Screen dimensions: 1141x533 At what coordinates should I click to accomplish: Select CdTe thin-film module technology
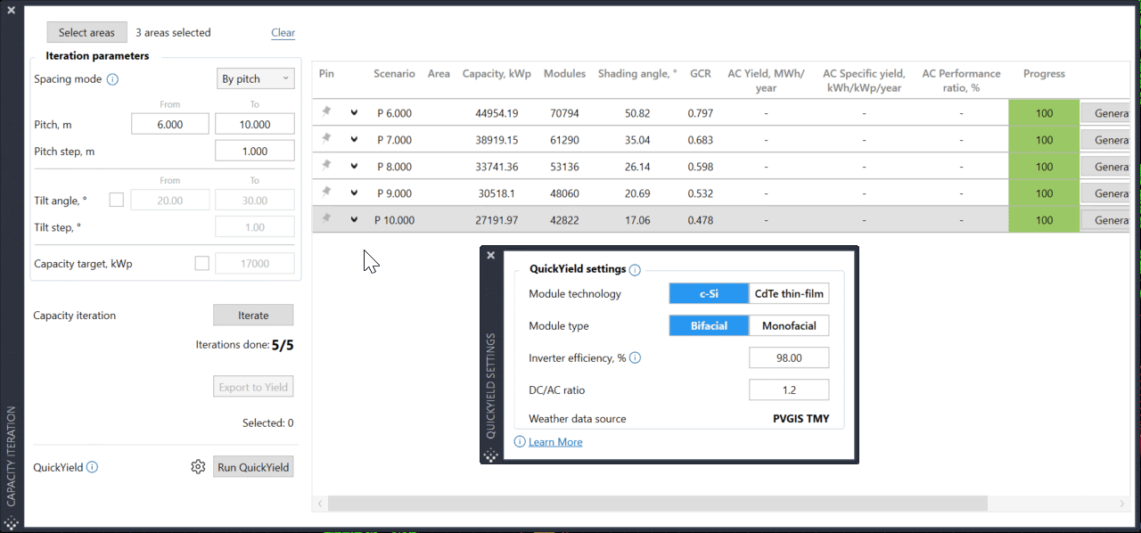[789, 294]
